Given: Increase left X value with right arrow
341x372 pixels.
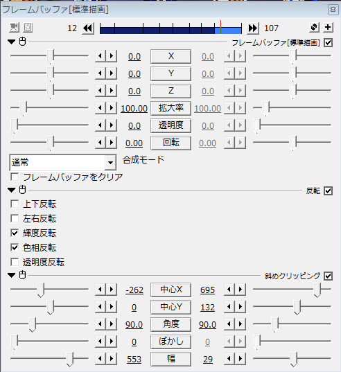Looking at the screenshot, I should point(112,56).
